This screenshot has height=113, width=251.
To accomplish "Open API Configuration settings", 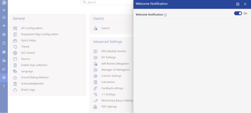I will click(x=32, y=28).
